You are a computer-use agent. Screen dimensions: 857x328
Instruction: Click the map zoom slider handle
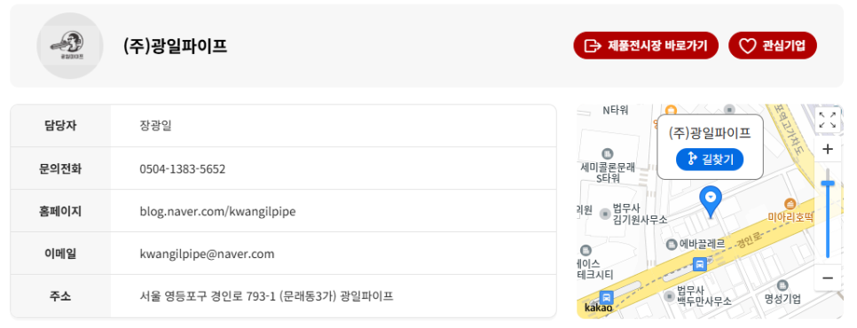pyautogui.click(x=828, y=184)
